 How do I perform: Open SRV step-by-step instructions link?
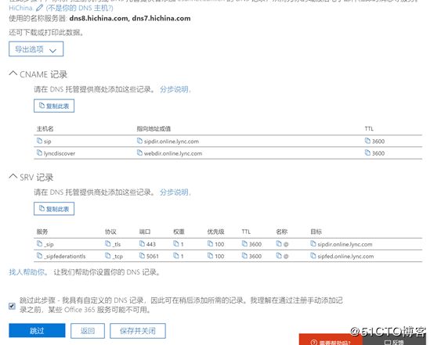(x=174, y=192)
